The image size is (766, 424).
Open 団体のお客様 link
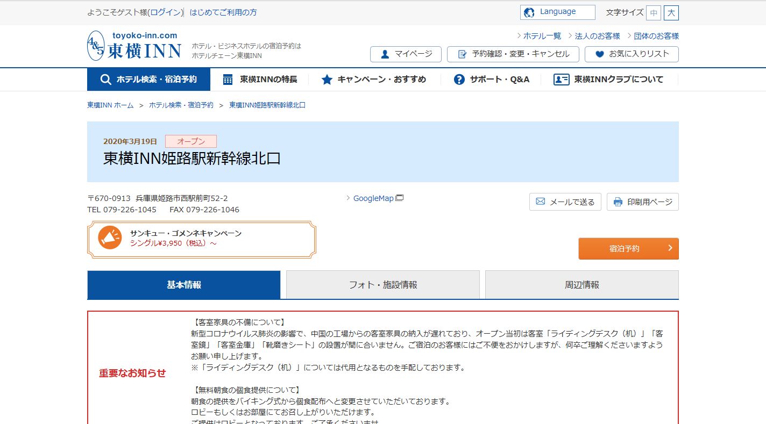pos(656,36)
